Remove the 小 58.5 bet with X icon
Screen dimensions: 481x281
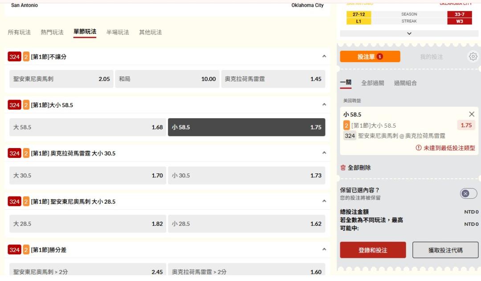tap(472, 114)
